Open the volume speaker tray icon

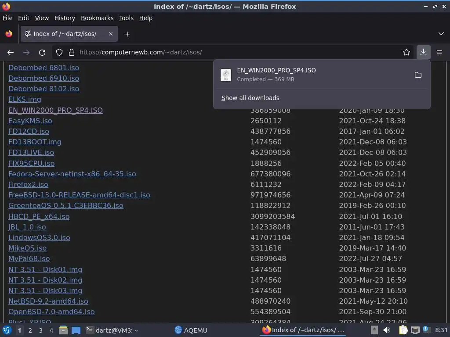(387, 330)
